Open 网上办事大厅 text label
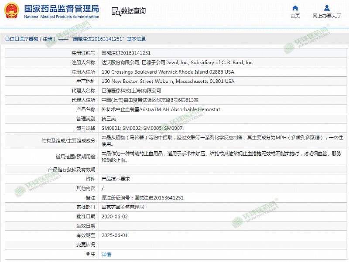This screenshot has height=262, width=349. pos(327,16)
